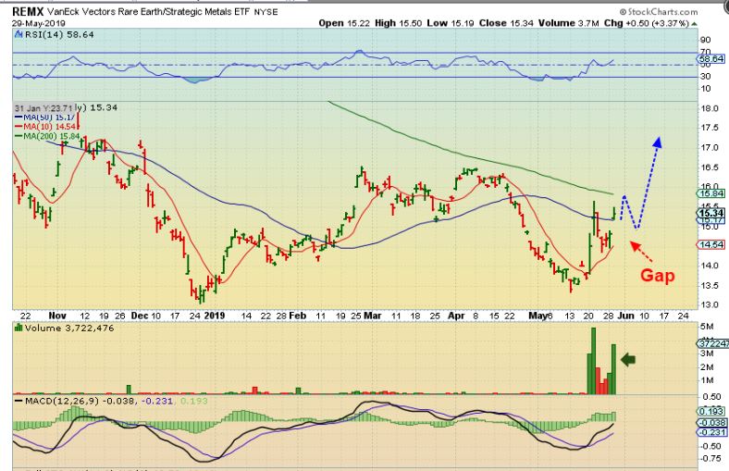
Task: Click the 3M volume axis label
Action: click(x=707, y=353)
